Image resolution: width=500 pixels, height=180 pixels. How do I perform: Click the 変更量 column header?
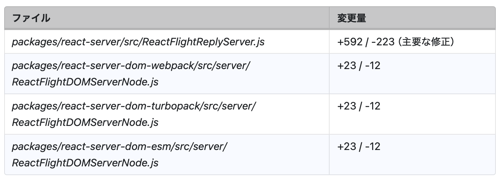[351, 18]
